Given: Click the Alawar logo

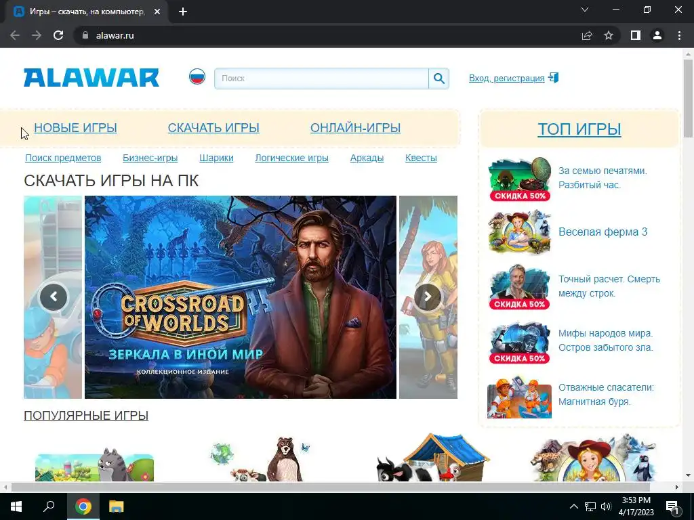Looking at the screenshot, I should coord(91,78).
